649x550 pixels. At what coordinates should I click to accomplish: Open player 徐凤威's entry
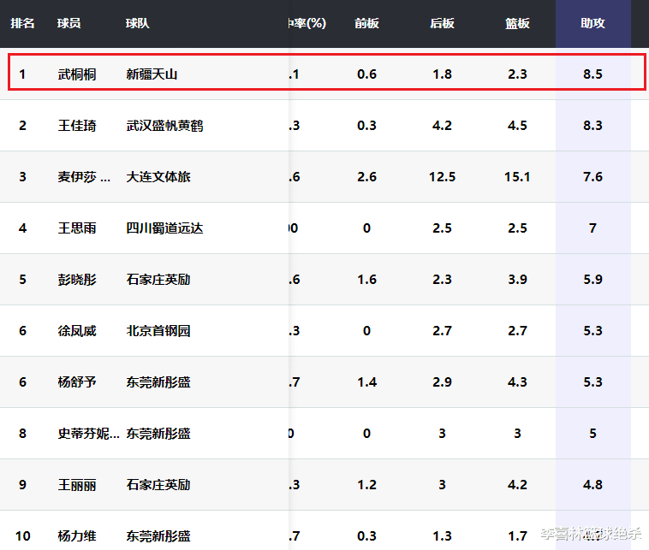pos(77,331)
